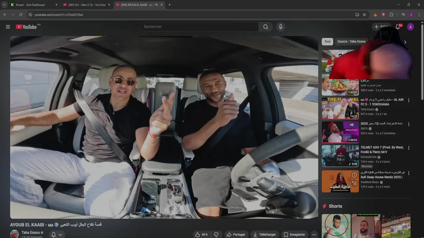Open the tab search dropdown arrow
The width and height of the screenshot is (424, 238).
pyautogui.click(x=4, y=5)
